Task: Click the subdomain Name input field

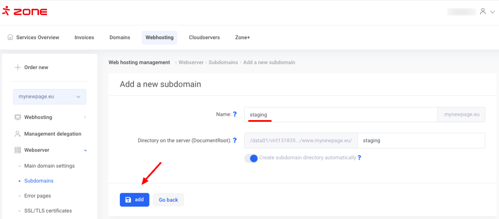Action: [340, 115]
